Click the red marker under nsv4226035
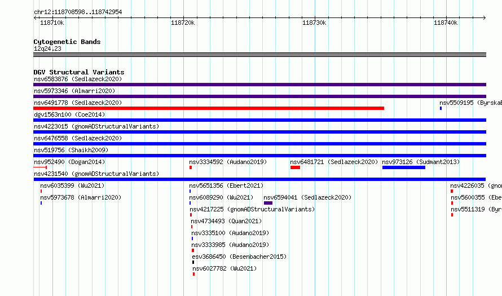Image resolution: width=502 pixels, height=296 pixels. pos(452,191)
